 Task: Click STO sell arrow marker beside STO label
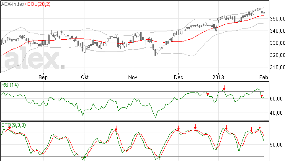click(x=9, y=127)
